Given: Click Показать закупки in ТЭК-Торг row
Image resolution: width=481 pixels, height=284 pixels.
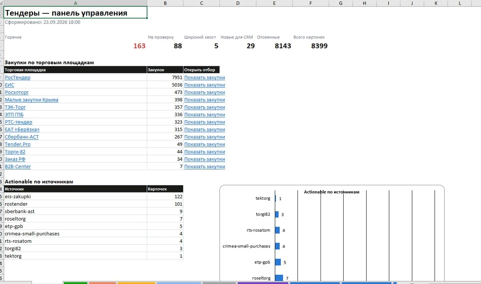Looking at the screenshot, I should point(205,107).
